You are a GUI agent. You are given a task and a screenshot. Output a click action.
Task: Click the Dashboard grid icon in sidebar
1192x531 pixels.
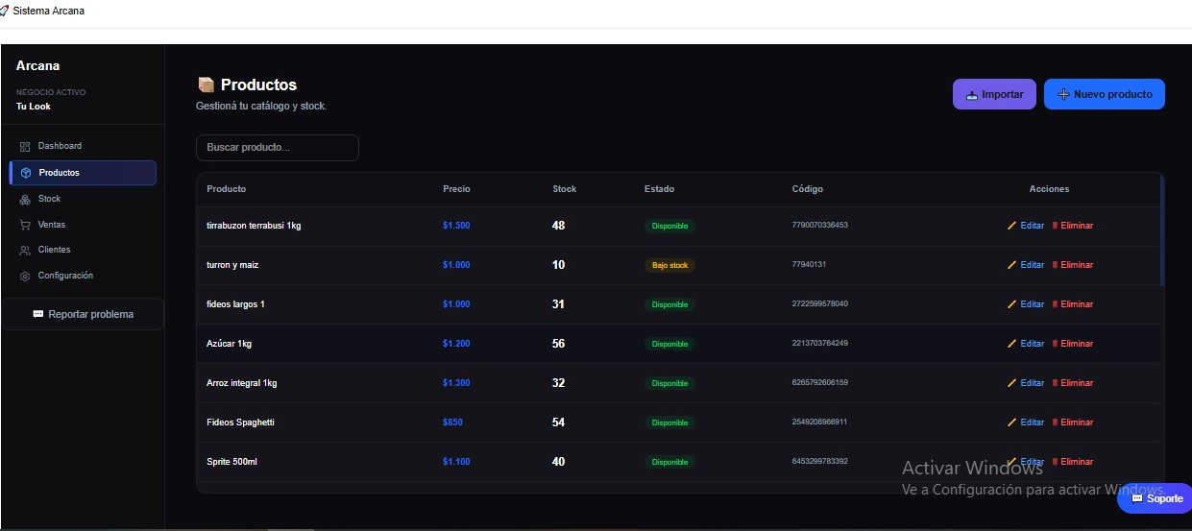pyautogui.click(x=25, y=147)
